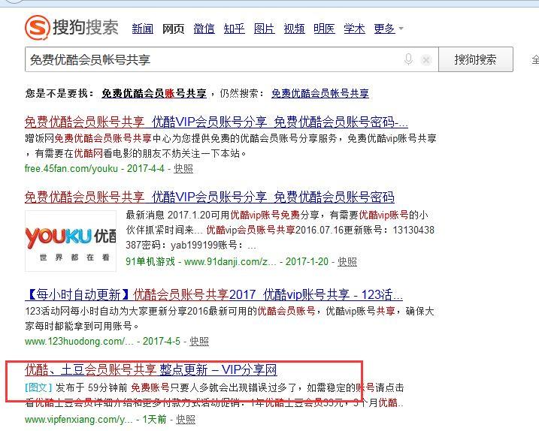Keep searching the original 帐号 query link
The width and height of the screenshot is (539, 431).
[x=320, y=93]
